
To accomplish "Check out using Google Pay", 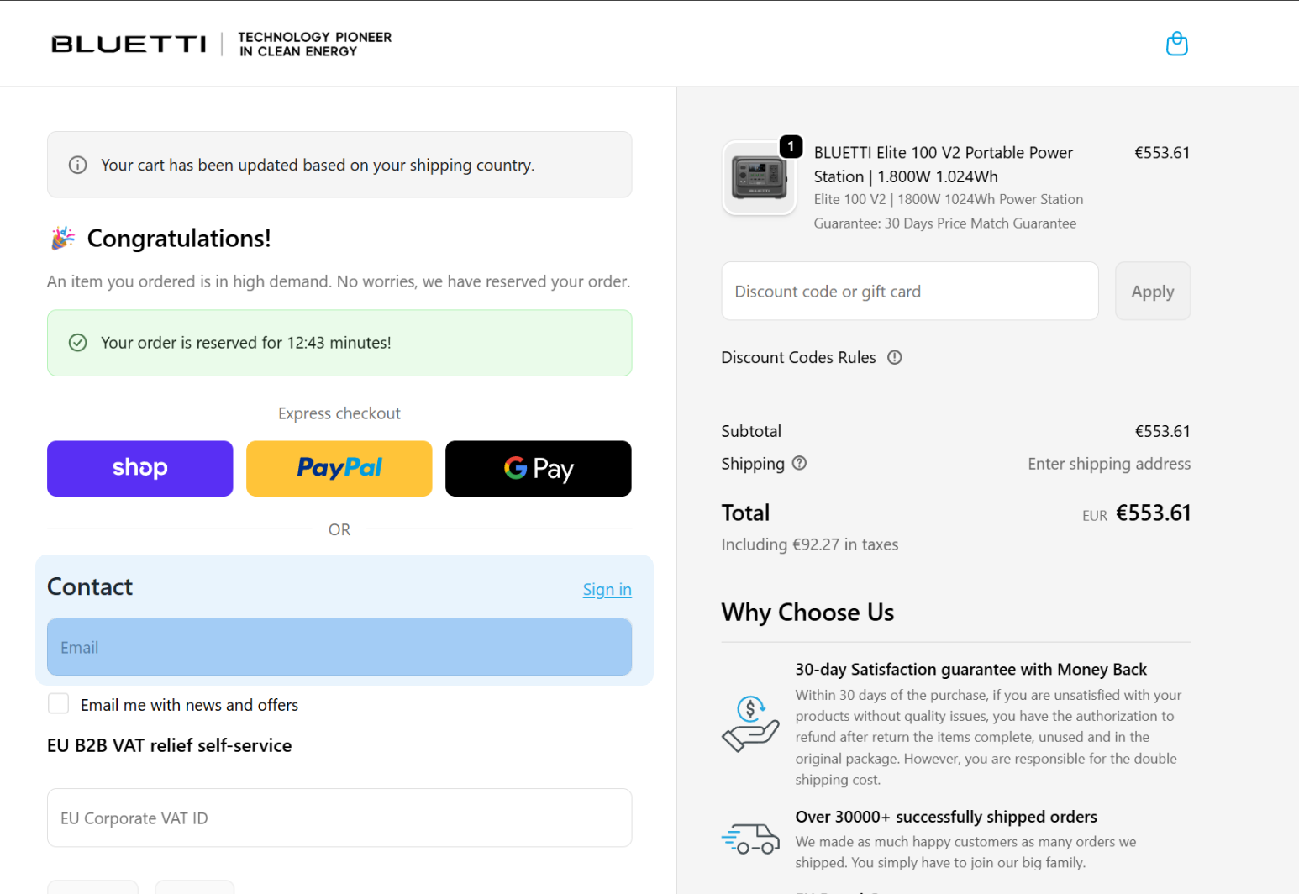I will 538,469.
